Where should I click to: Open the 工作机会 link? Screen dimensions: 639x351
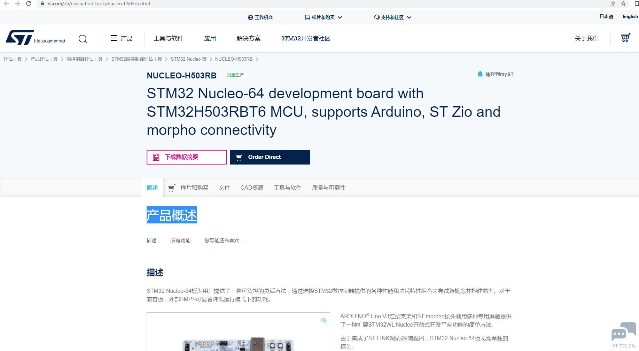tap(264, 17)
